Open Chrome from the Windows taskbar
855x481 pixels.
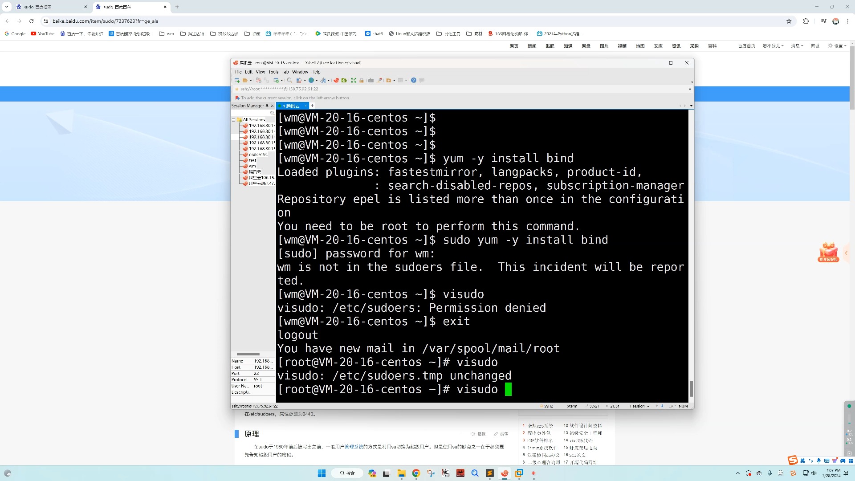(x=416, y=473)
